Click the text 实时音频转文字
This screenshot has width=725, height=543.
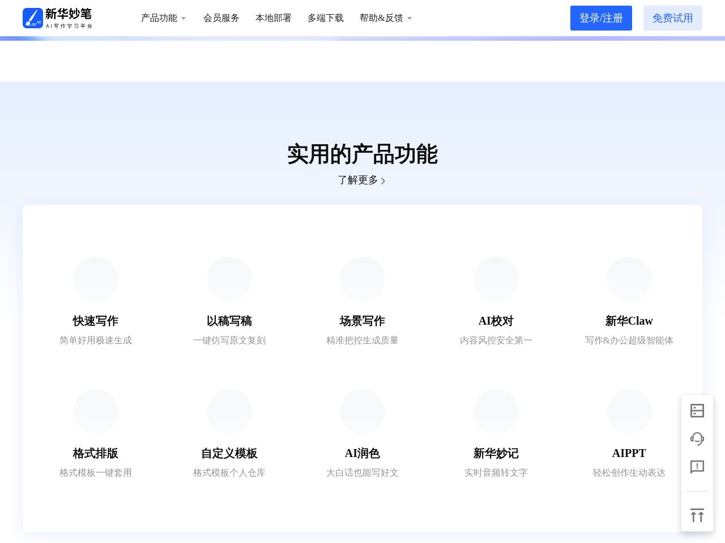click(x=496, y=472)
